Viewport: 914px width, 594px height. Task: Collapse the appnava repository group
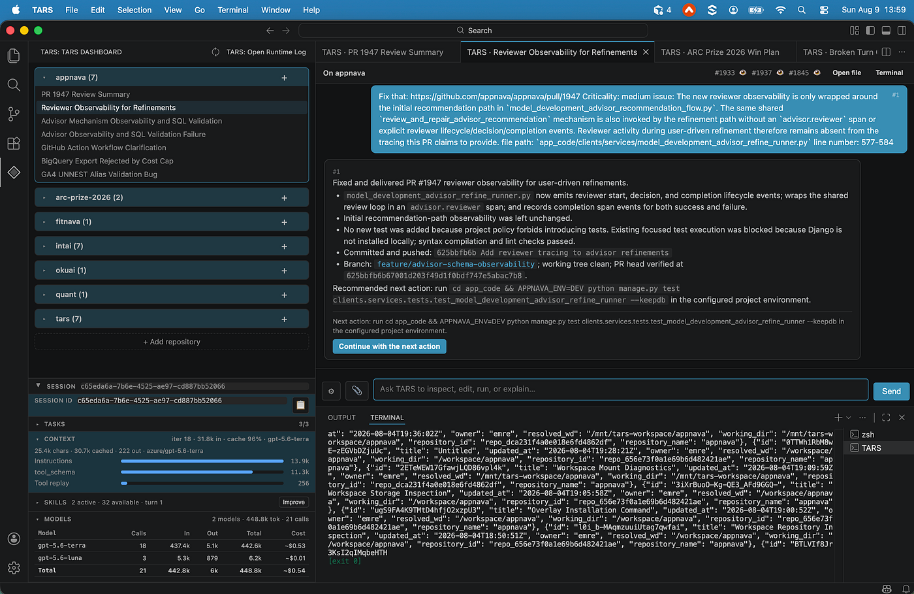click(44, 78)
